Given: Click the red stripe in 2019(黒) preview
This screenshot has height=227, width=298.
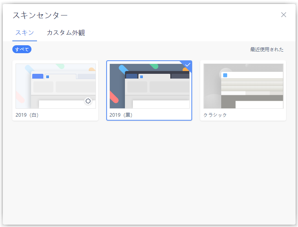Looking at the screenshot, I should tap(114, 97).
